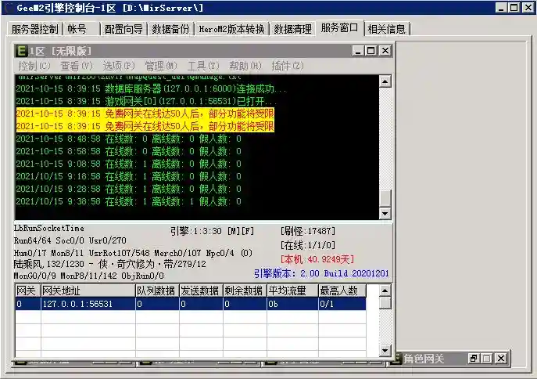537x379 pixels.
Task: Close the GeeM2引擎控制台 main window
Action: 528,7
